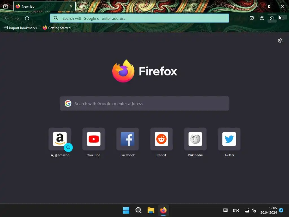This screenshot has width=289, height=217.
Task: Open the YouTube shortcut tile
Action: 94,139
